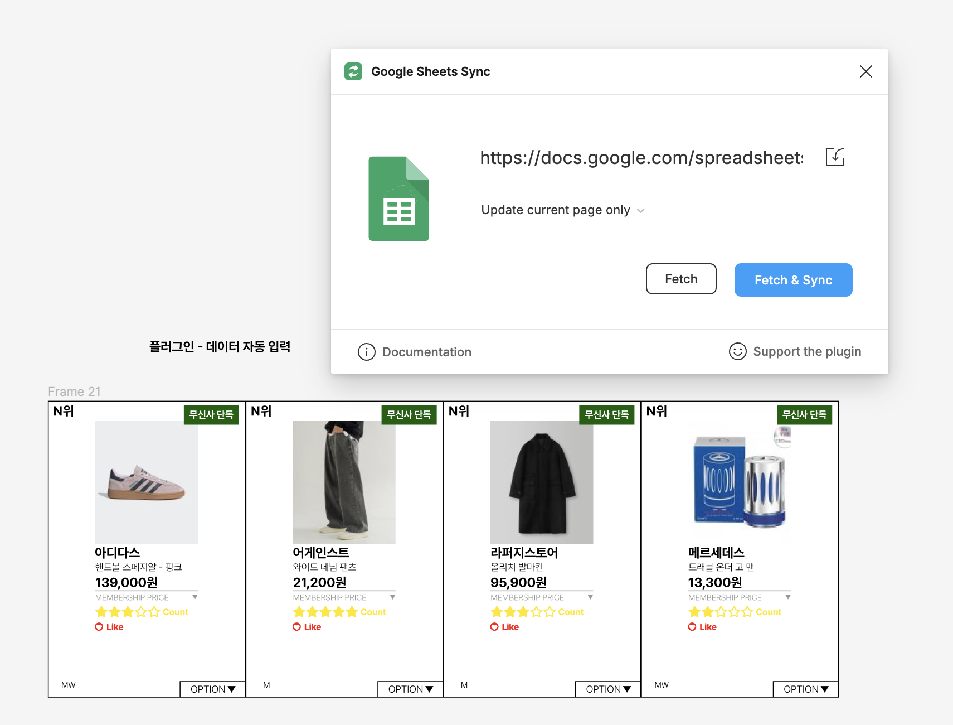The image size is (953, 725).
Task: Open the Update current page only dropdown
Action: click(563, 210)
